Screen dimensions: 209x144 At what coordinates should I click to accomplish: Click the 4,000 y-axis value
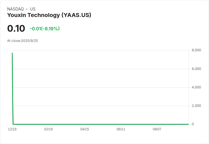click(x=196, y=87)
